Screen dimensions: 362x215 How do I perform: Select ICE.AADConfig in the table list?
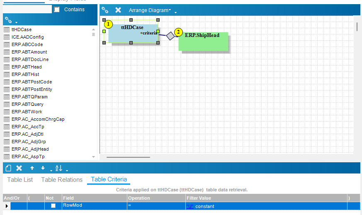pos(28,37)
